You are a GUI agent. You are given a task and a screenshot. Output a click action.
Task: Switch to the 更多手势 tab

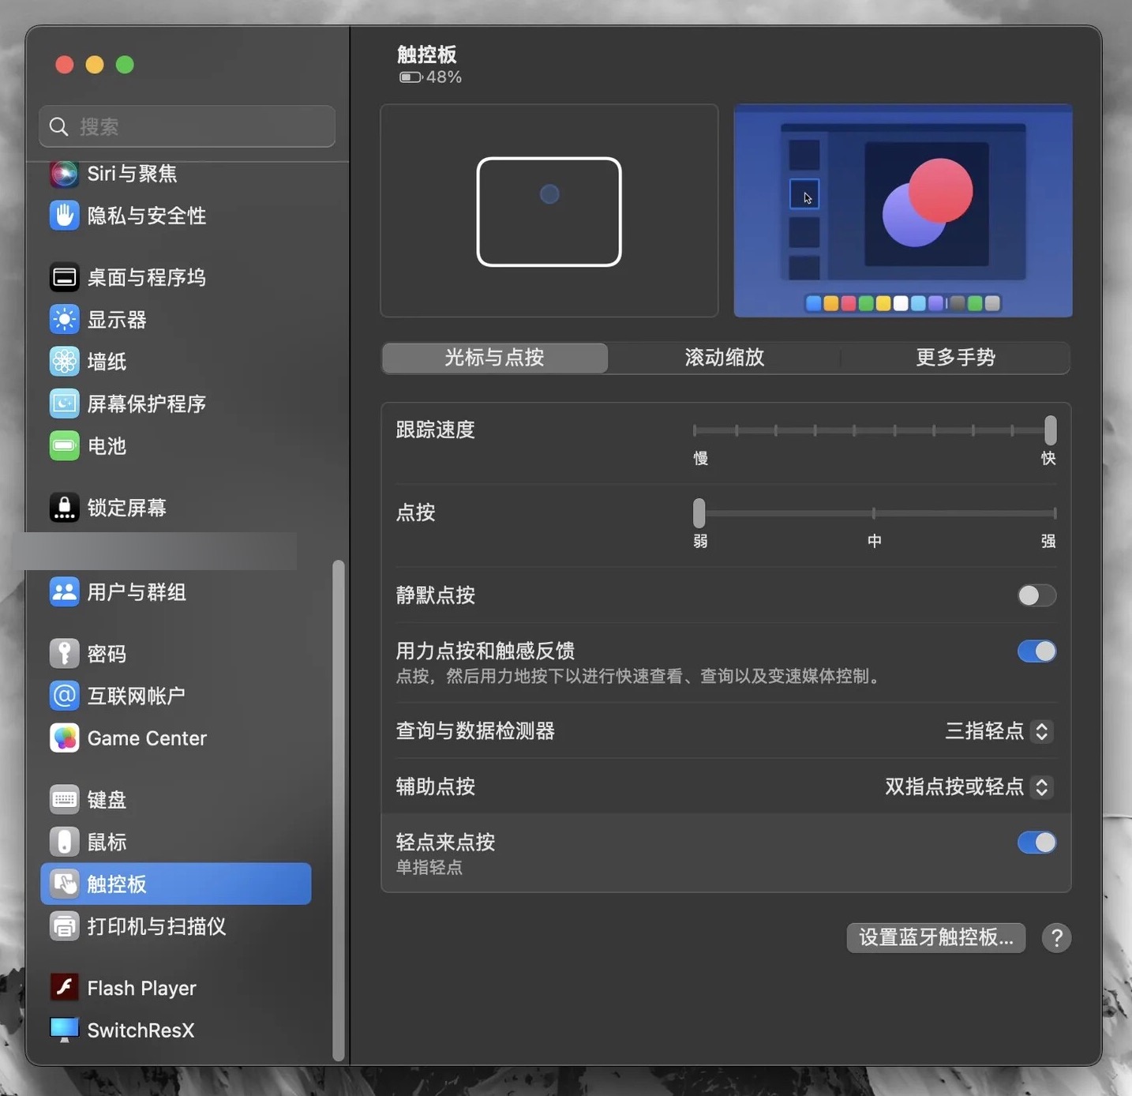(956, 358)
